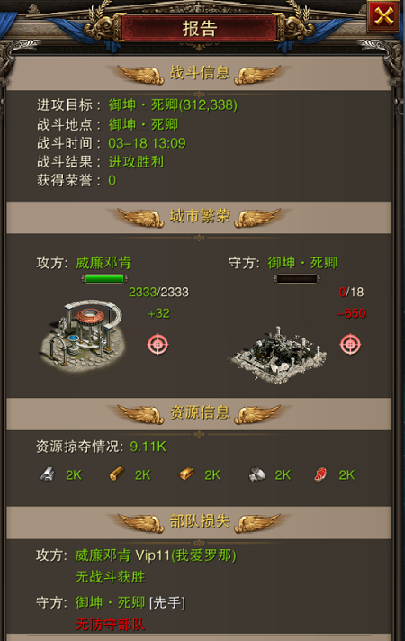The width and height of the screenshot is (405, 641).
Task: Close the battle report window
Action: point(383,17)
